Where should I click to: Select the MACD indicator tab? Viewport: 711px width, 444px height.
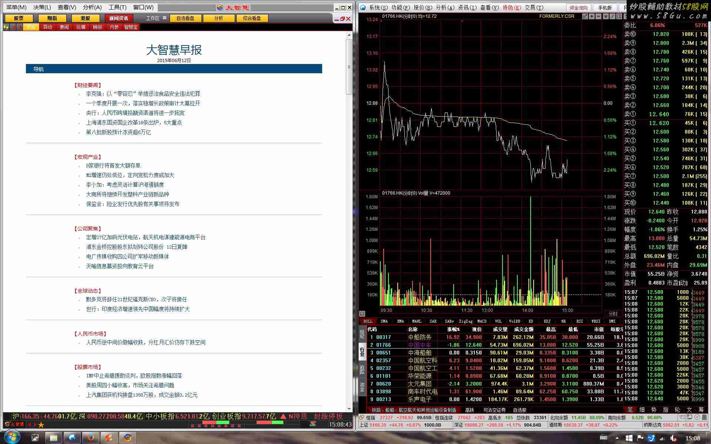482,321
